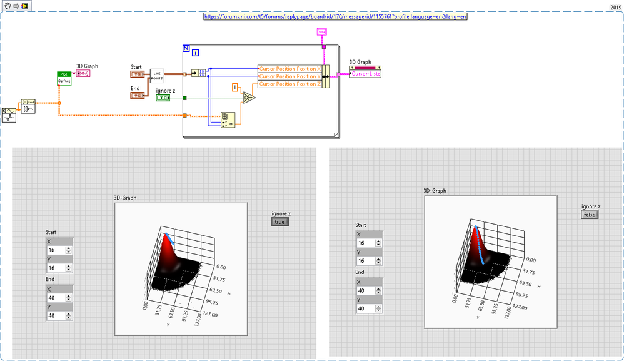This screenshot has height=361, width=624.
Task: Click the pink 3D Graph OBJ reference terminal
Action: click(83, 73)
